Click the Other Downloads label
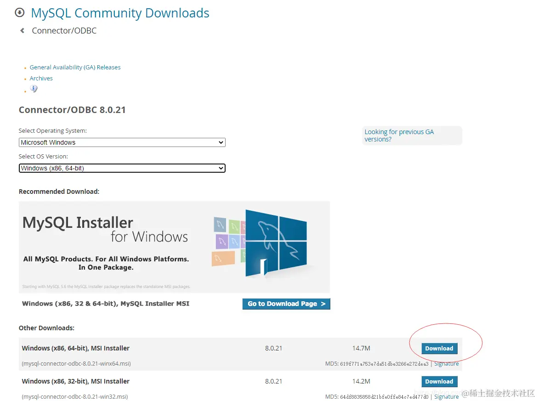Viewport: 538px width, 401px height. 47,328
